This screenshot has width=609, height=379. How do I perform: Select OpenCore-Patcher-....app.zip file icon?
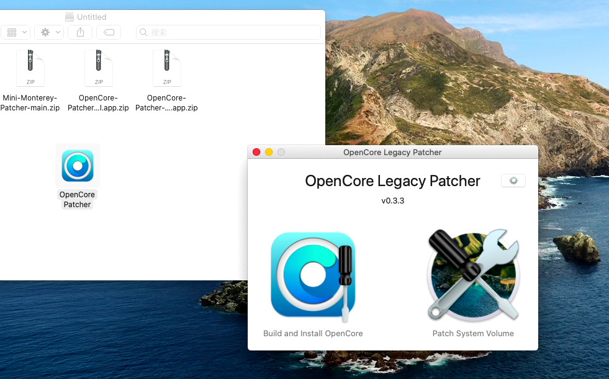pyautogui.click(x=167, y=68)
